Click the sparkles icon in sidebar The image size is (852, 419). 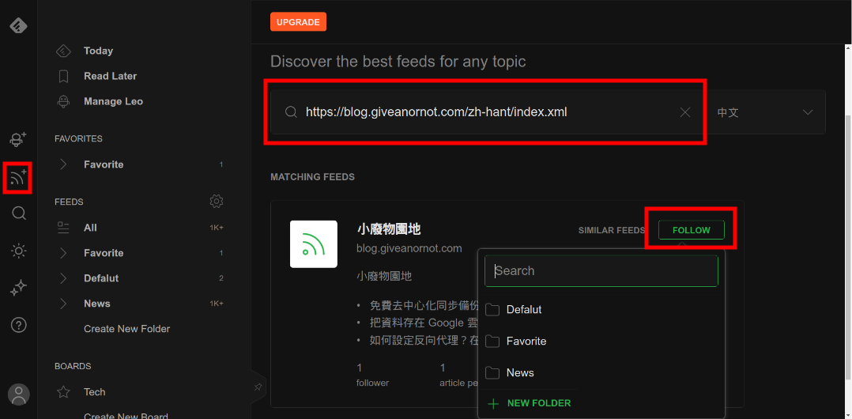click(18, 289)
